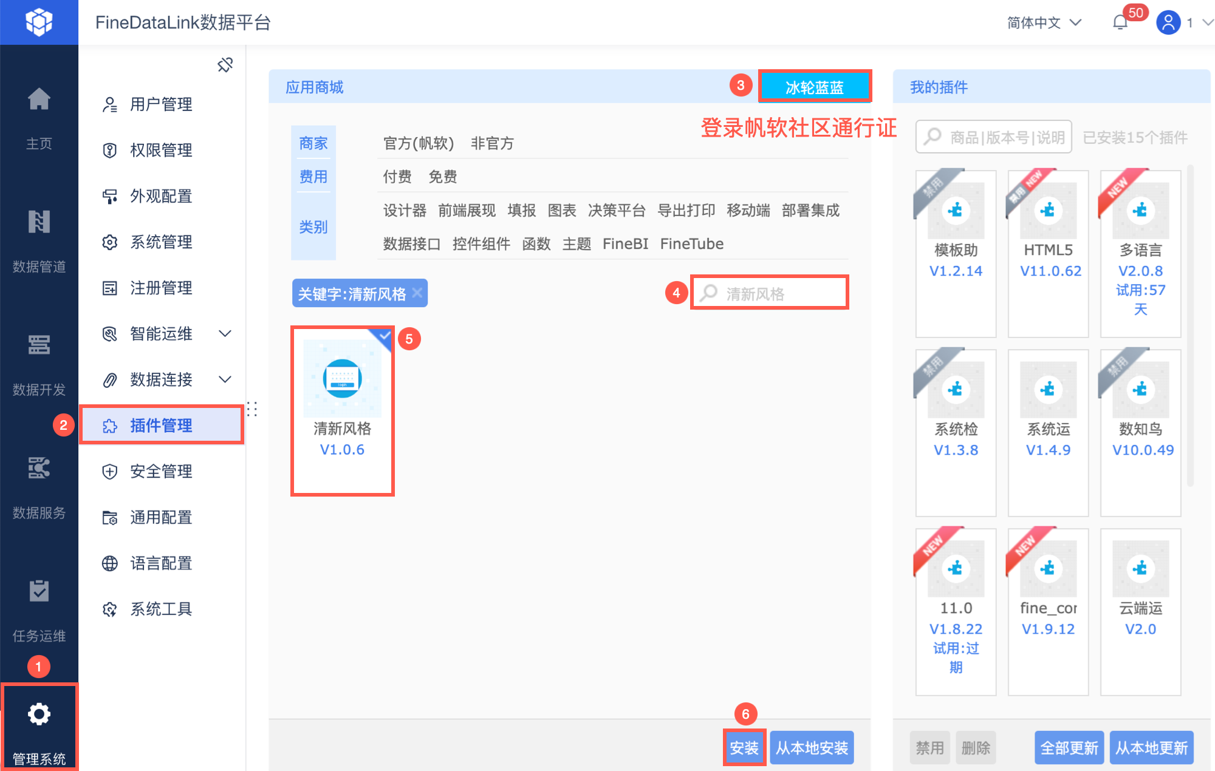Click the notification bell icon

coord(1120,22)
